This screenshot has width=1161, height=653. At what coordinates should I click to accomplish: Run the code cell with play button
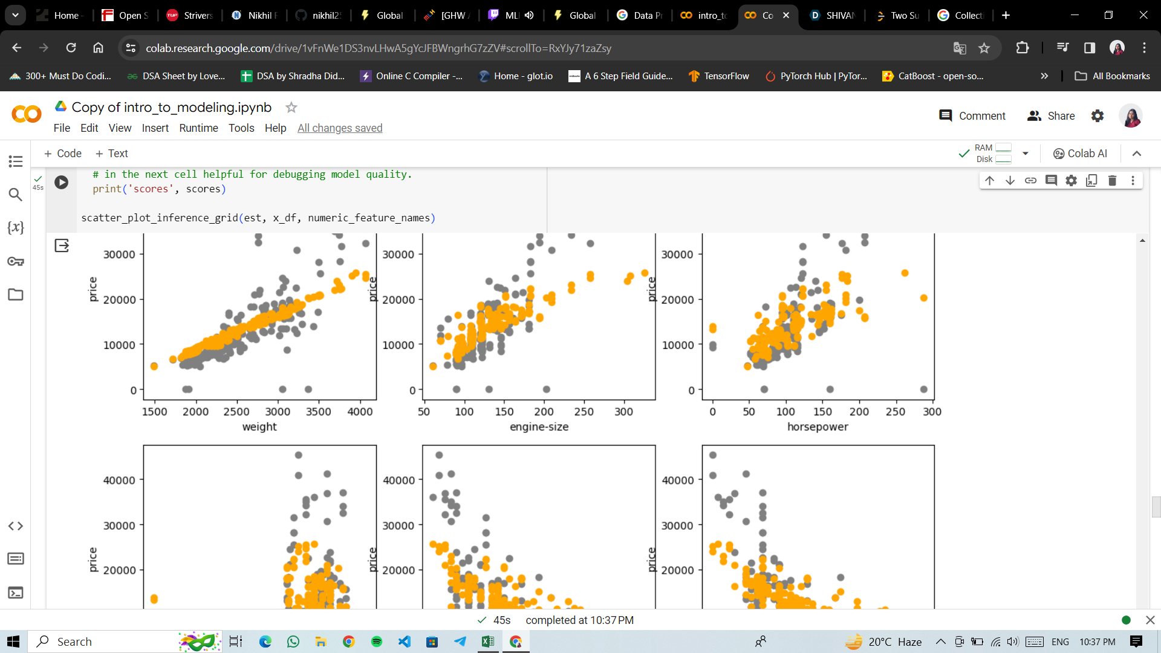[x=61, y=182]
